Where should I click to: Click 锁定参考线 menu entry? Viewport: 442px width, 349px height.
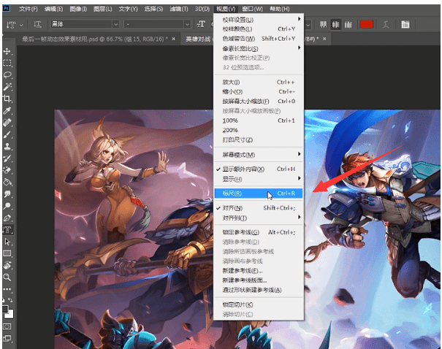coord(240,232)
